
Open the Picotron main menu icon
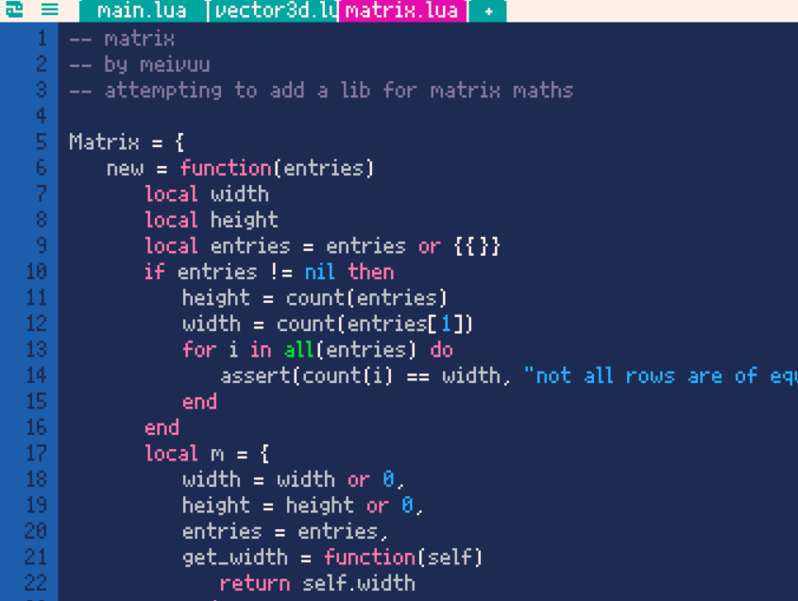(x=14, y=9)
